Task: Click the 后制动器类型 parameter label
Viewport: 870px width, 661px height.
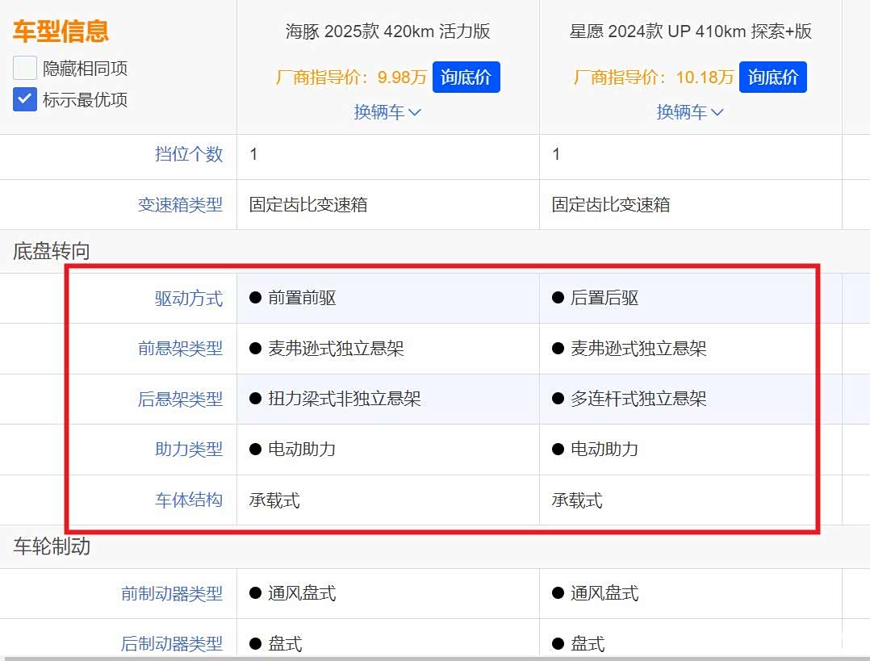Action: [171, 644]
